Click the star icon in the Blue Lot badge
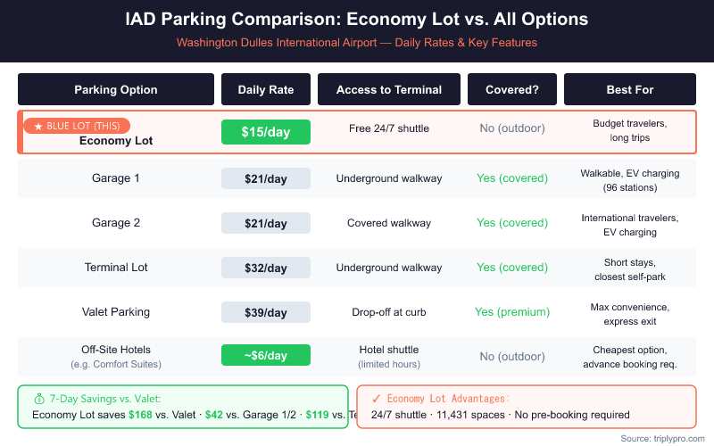Viewport: 714px width, 446px height. 38,127
